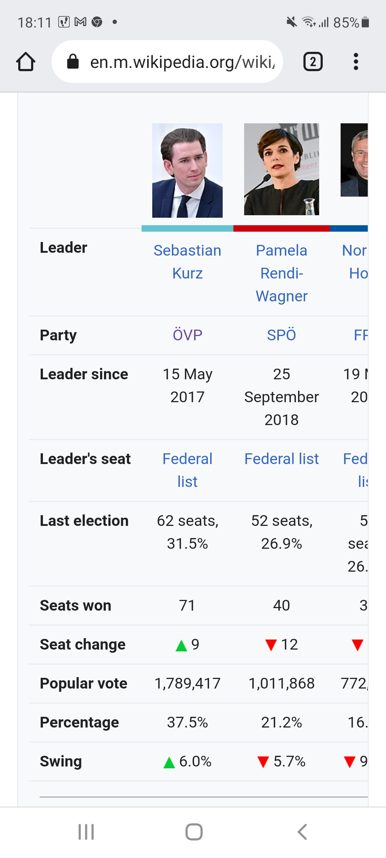The height and width of the screenshot is (858, 386).
Task: Tap Pamela Rendi-Wagner's portrait photo
Action: point(282,169)
